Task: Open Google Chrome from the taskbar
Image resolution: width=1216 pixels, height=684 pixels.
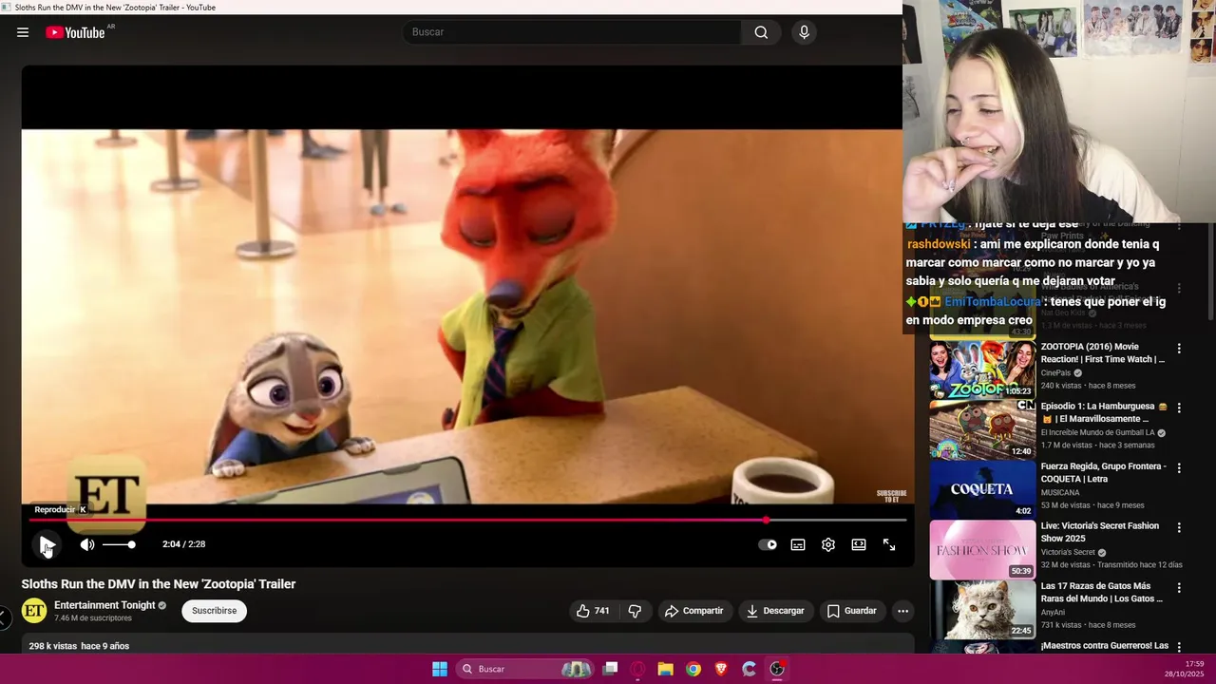Action: coord(693,669)
